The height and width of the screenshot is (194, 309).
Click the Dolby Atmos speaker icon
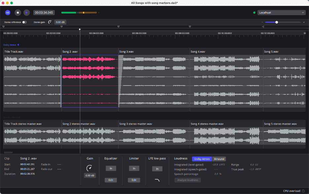[18, 45]
